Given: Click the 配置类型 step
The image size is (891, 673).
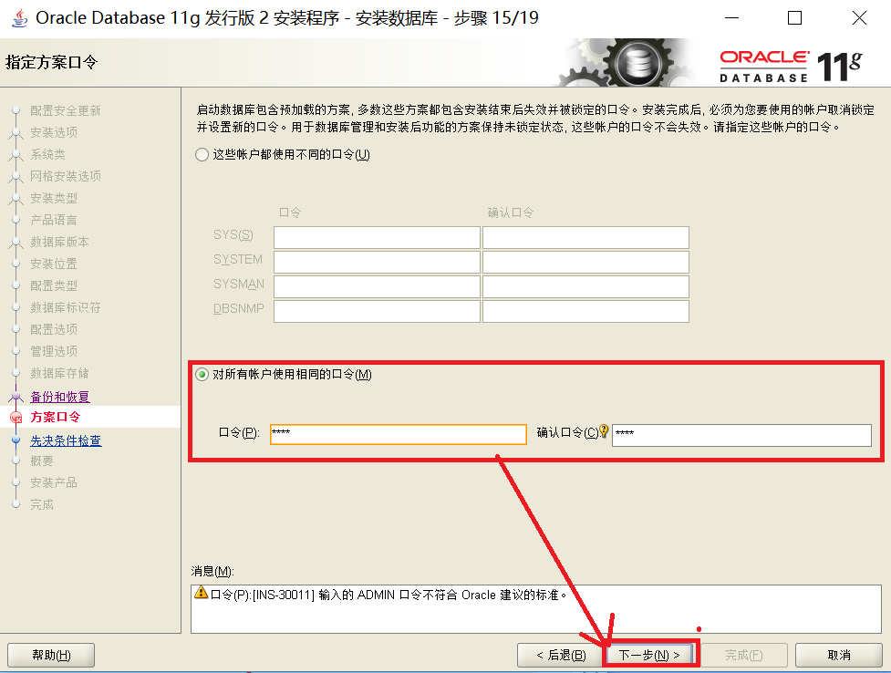Looking at the screenshot, I should click(54, 285).
